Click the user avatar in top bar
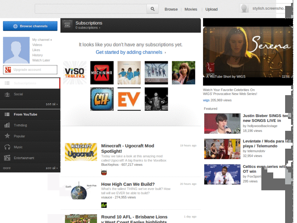Image resolution: width=297 pixels, height=223 pixels. pos(244,9)
